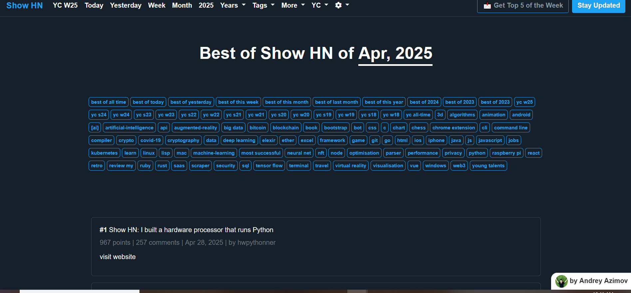Filter by the review my tag
631x293 pixels.
[121, 166]
